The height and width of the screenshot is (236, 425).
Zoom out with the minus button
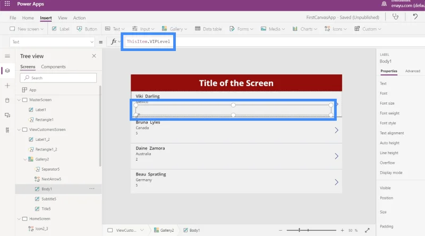click(280, 230)
